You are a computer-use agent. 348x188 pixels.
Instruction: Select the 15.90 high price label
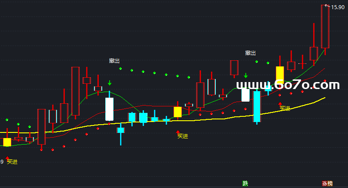click(338, 7)
